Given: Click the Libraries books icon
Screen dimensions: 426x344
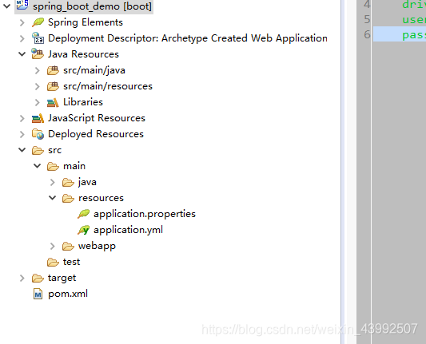Looking at the screenshot, I should (53, 102).
